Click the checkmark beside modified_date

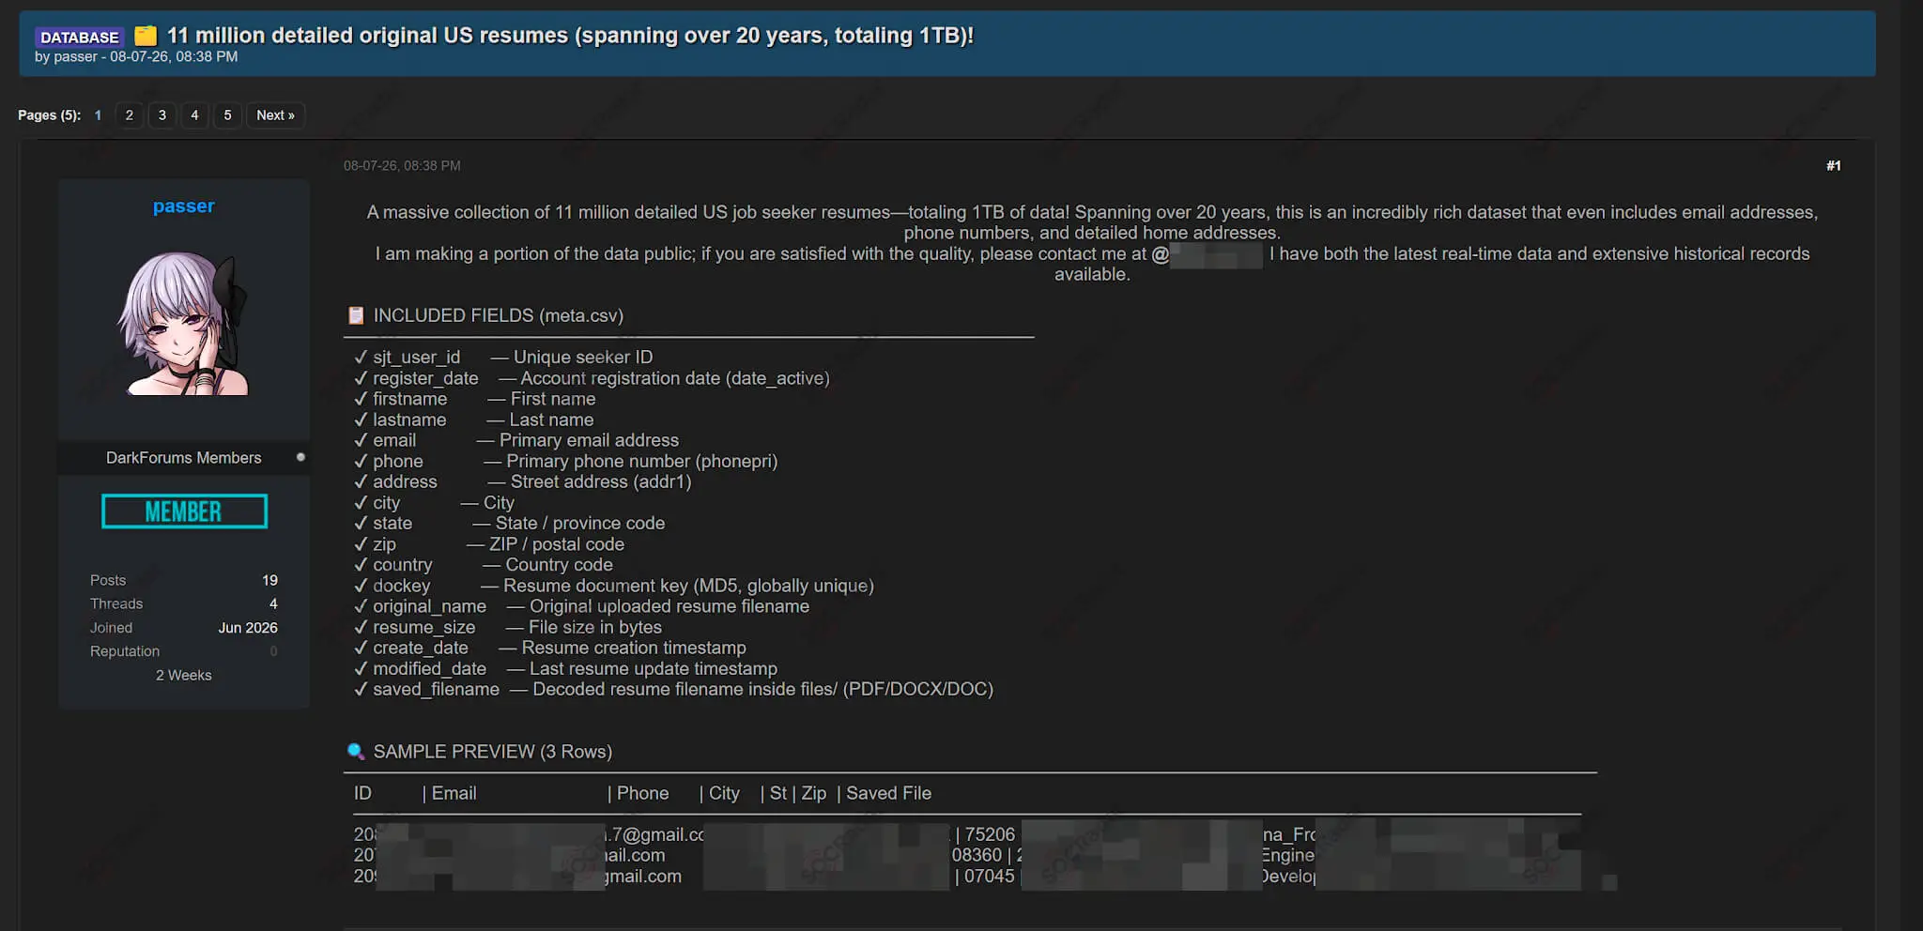pyautogui.click(x=361, y=667)
